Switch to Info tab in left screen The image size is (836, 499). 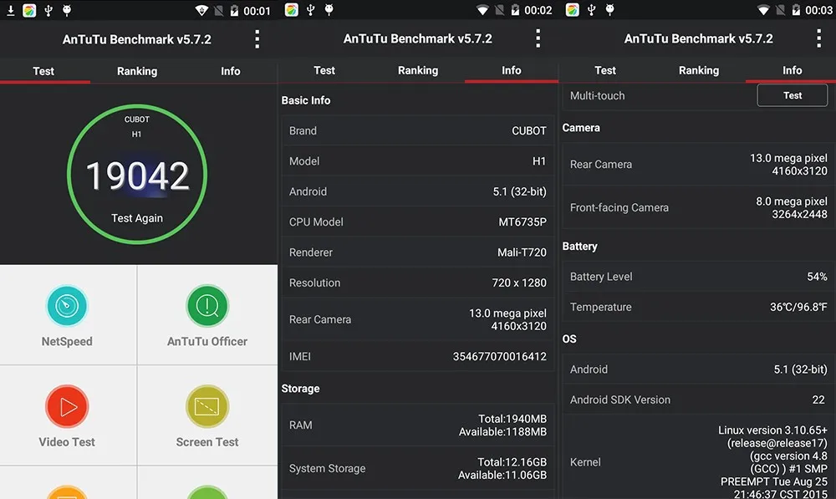click(231, 71)
